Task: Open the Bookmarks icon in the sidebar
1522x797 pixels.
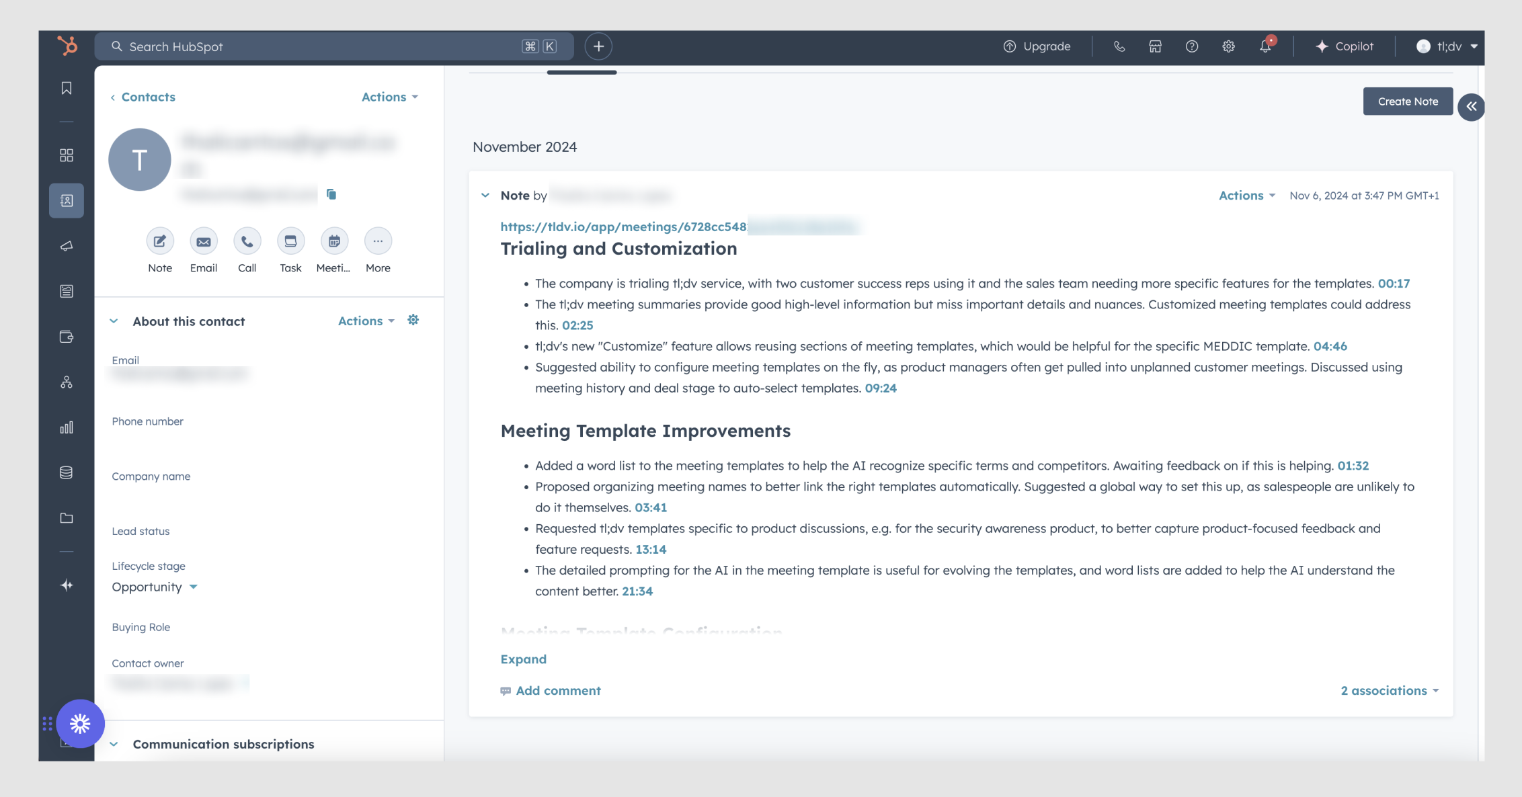Action: pos(67,88)
